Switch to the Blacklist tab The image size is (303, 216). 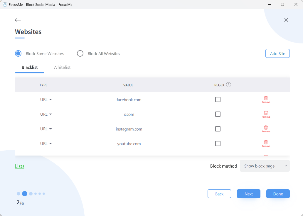coord(30,67)
